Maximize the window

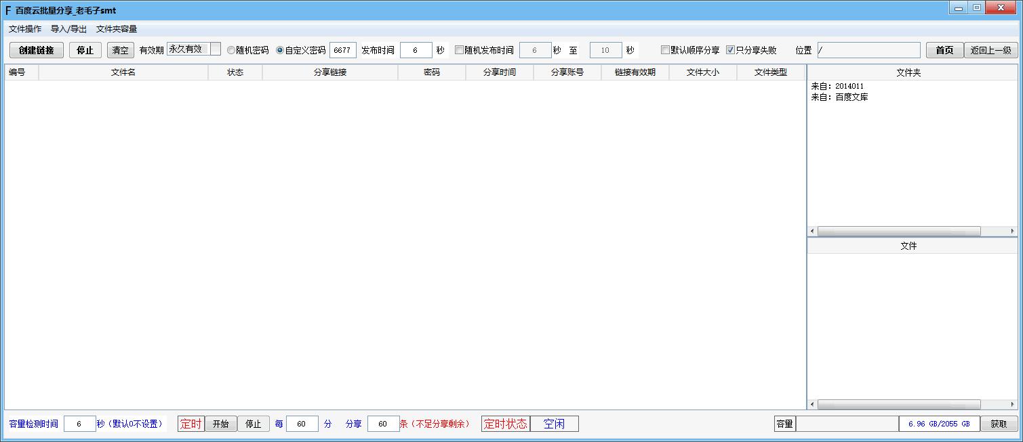pos(976,8)
